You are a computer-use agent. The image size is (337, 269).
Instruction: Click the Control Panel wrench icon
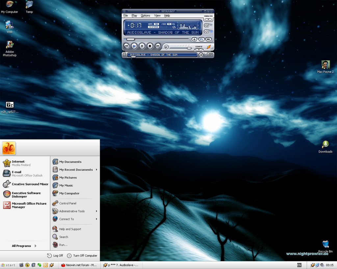pyautogui.click(x=55, y=203)
